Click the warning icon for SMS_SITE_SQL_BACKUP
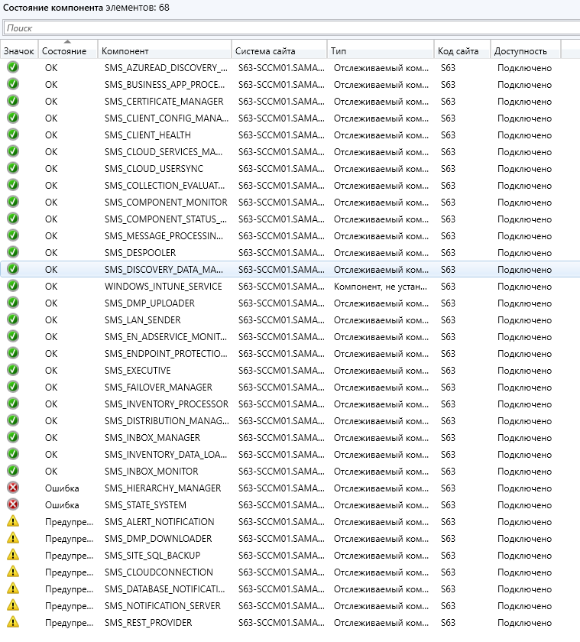580x642 pixels. tap(13, 554)
